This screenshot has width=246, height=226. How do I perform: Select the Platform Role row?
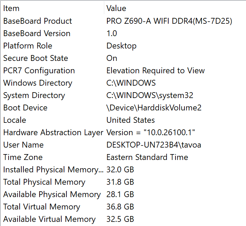point(28,46)
